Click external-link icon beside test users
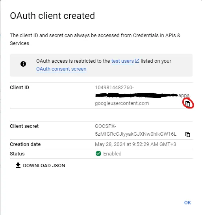202x215 pixels. [x=137, y=61]
